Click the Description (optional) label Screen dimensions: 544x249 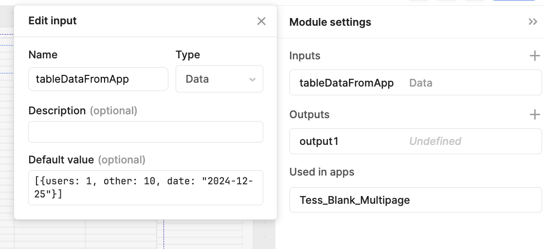(83, 110)
